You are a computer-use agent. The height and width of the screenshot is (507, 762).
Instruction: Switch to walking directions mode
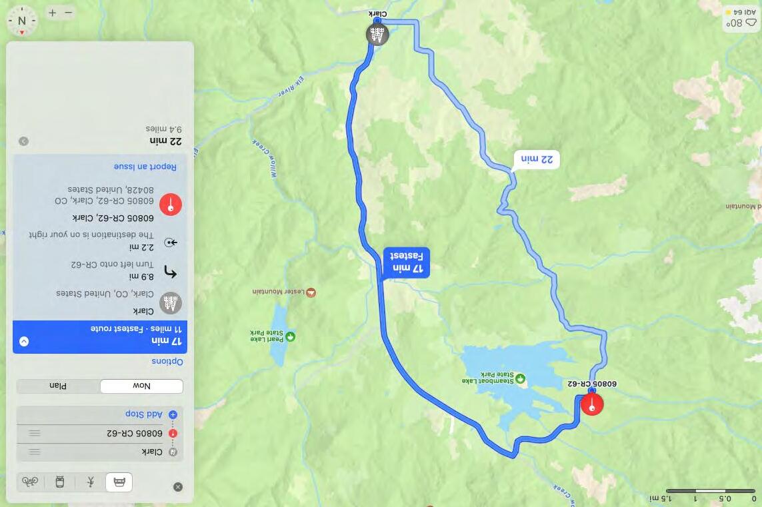tap(91, 482)
